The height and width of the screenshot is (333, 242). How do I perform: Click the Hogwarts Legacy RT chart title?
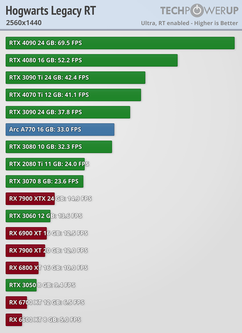51,11
